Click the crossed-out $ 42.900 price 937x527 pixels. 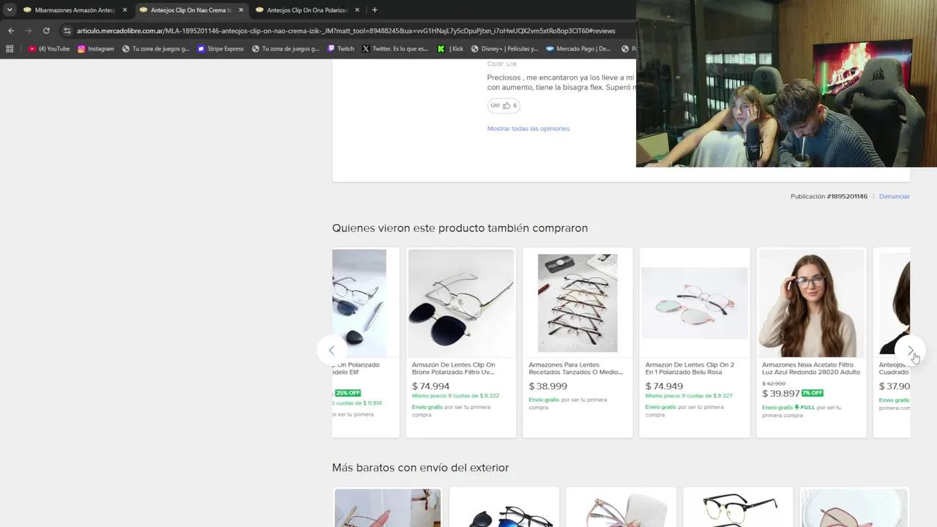coord(774,384)
